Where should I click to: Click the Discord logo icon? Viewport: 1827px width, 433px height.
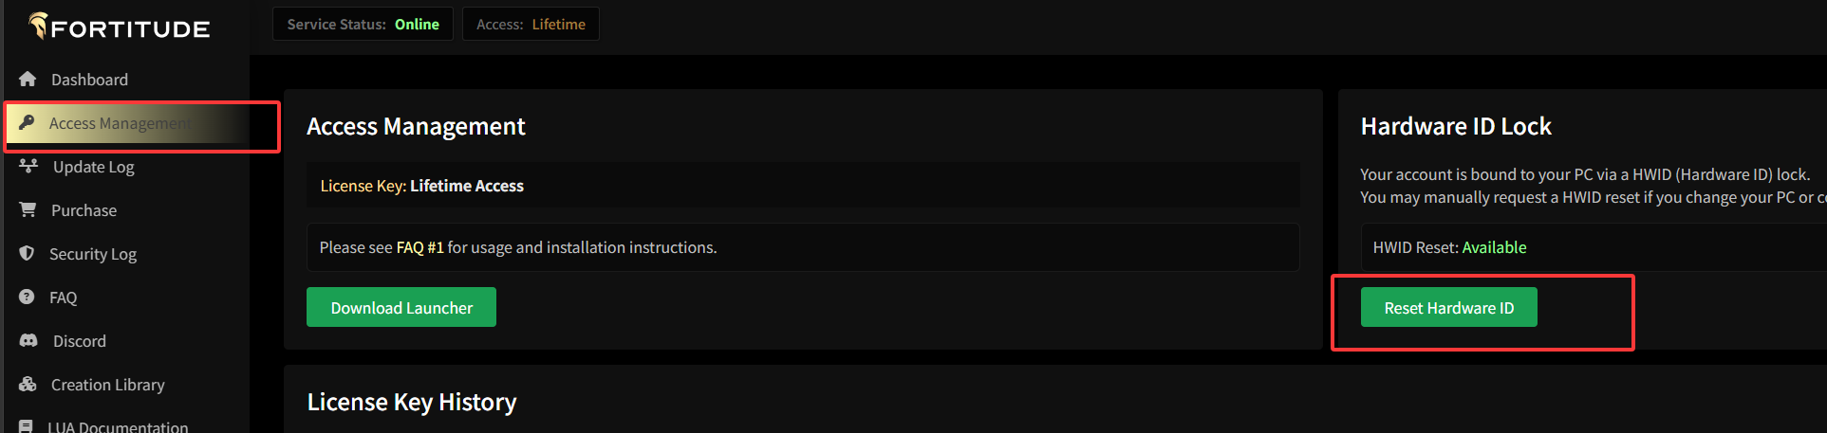pyautogui.click(x=28, y=341)
